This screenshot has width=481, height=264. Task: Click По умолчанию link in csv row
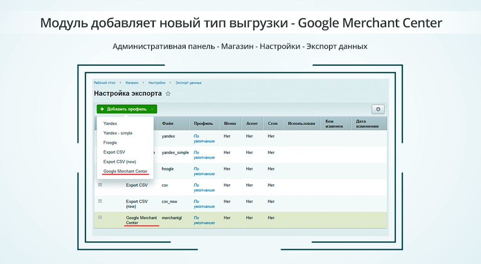[204, 188]
